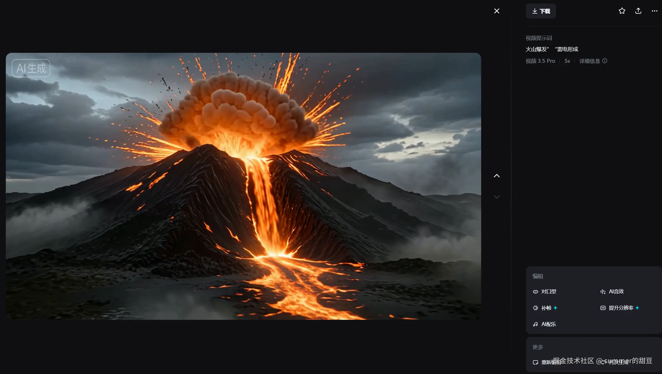Click the share upload icon
The height and width of the screenshot is (374, 662).
pos(638,11)
